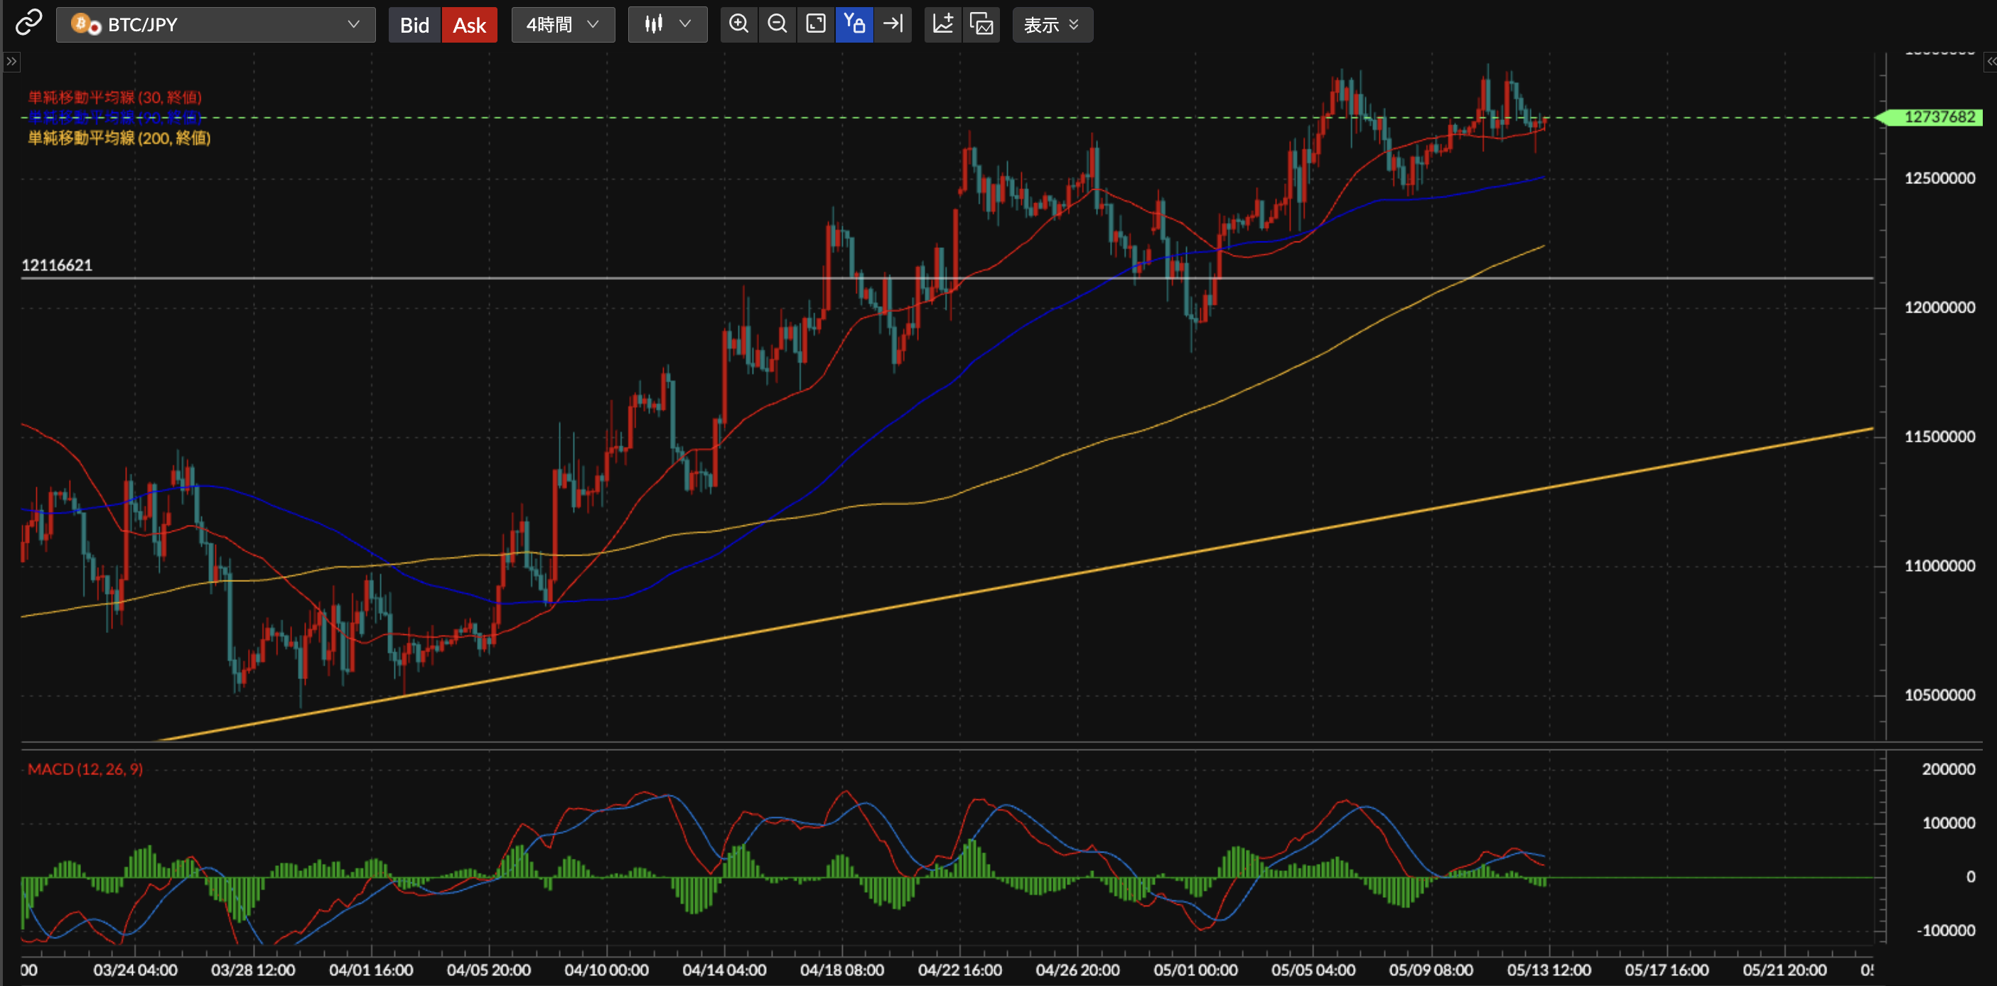Click the 05/13 12:00 time axis label
Screen dimensions: 1997x986
click(x=1550, y=970)
